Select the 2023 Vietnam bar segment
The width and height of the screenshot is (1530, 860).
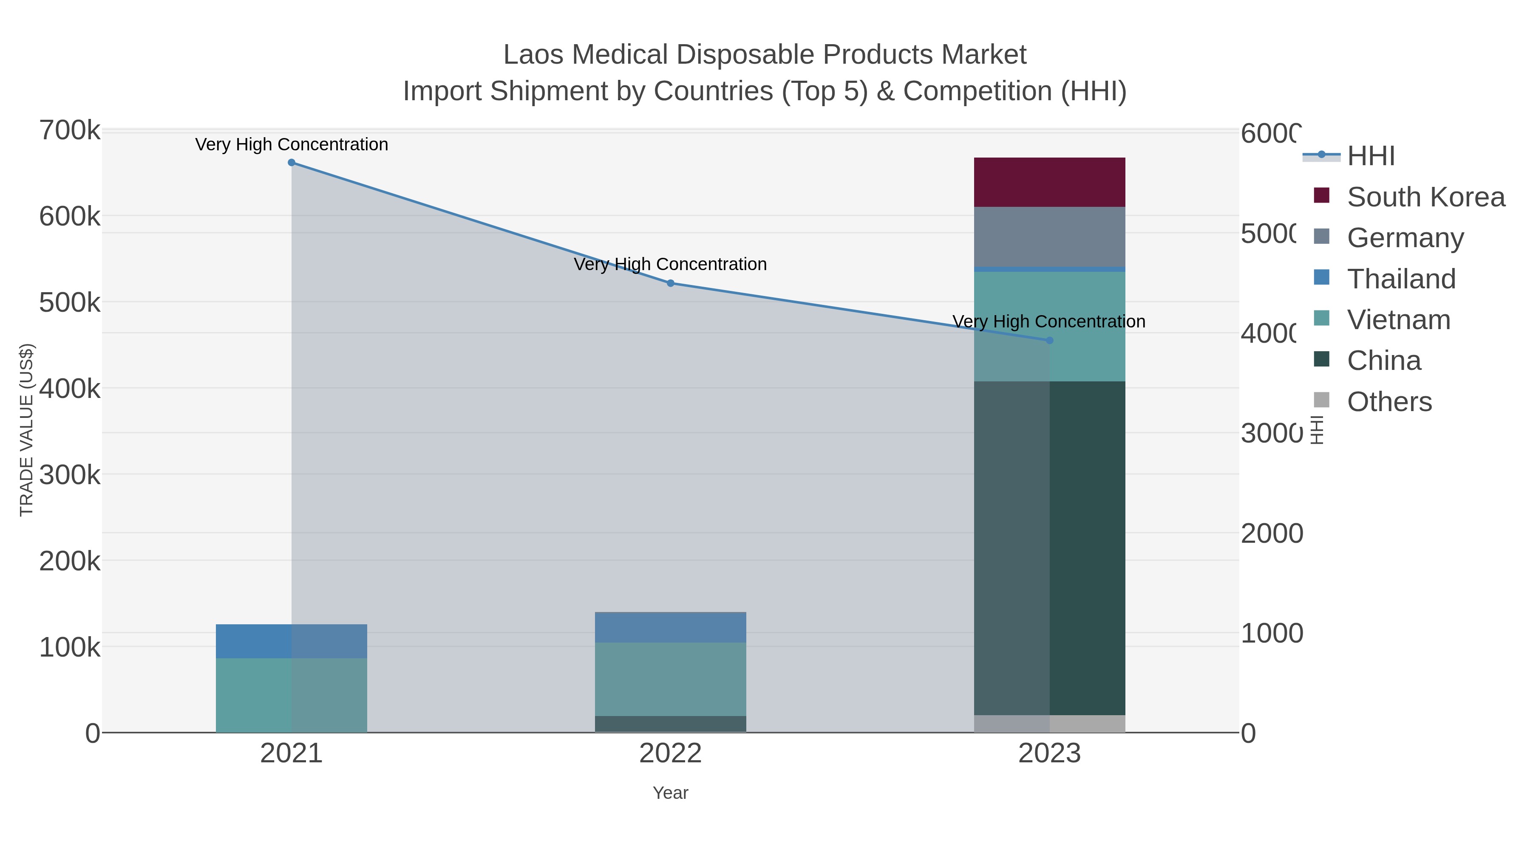(1049, 327)
